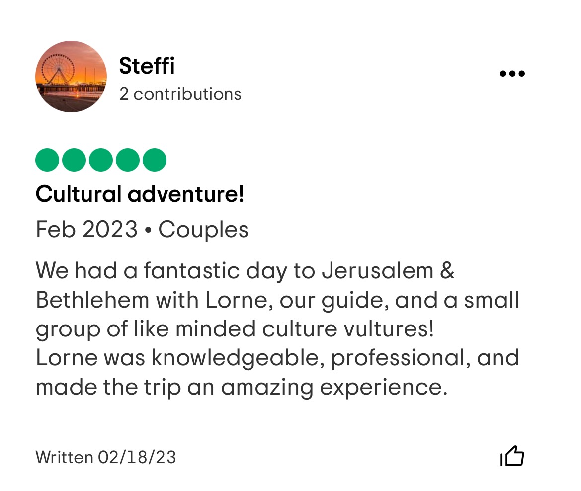Viewport: 581px width, 491px height.
Task: Click the first green rating bubble
Action: click(47, 160)
